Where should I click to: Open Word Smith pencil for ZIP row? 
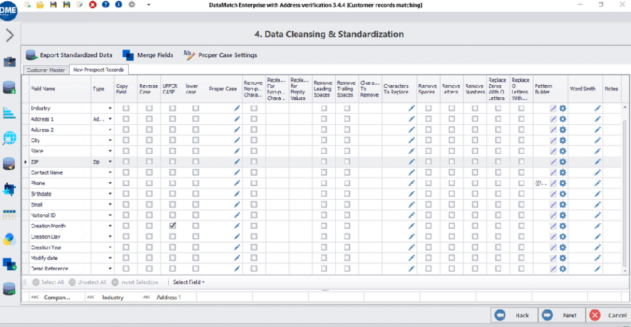click(598, 162)
